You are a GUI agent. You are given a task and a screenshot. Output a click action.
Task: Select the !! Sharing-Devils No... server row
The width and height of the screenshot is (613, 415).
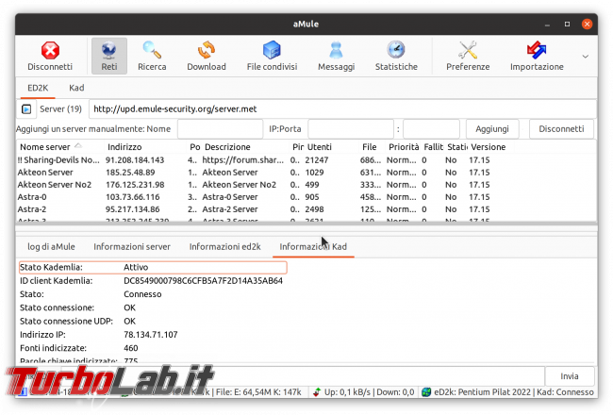pyautogui.click(x=306, y=160)
